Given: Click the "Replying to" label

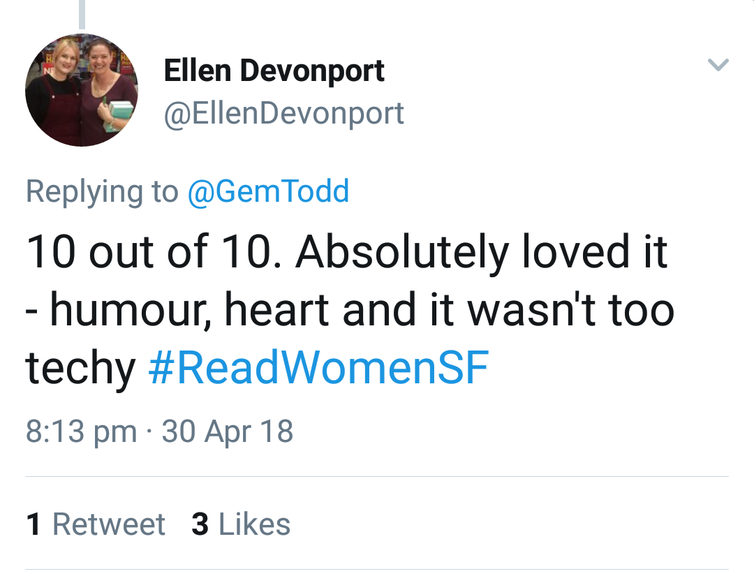Looking at the screenshot, I should (102, 191).
